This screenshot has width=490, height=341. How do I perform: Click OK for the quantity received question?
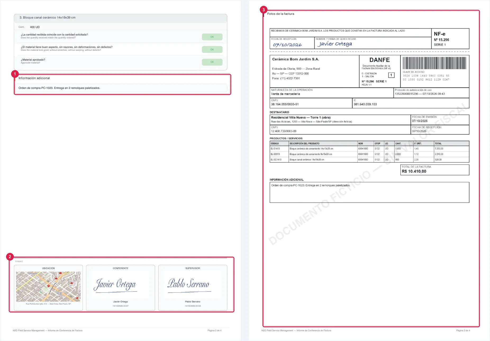212,37
